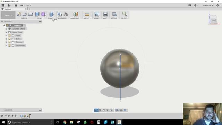Viewport: 222px width, 125px height.
Task: Click the taskbar search box
Action: [31, 122]
